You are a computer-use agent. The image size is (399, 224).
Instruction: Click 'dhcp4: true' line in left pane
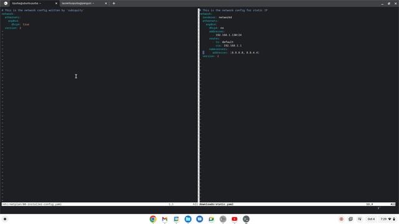click(20, 24)
